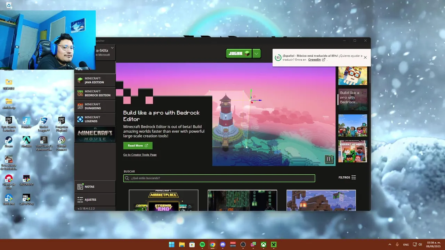The width and height of the screenshot is (445, 250).
Task: Open the Minecraft Dungeons sidebar icon
Action: click(80, 106)
